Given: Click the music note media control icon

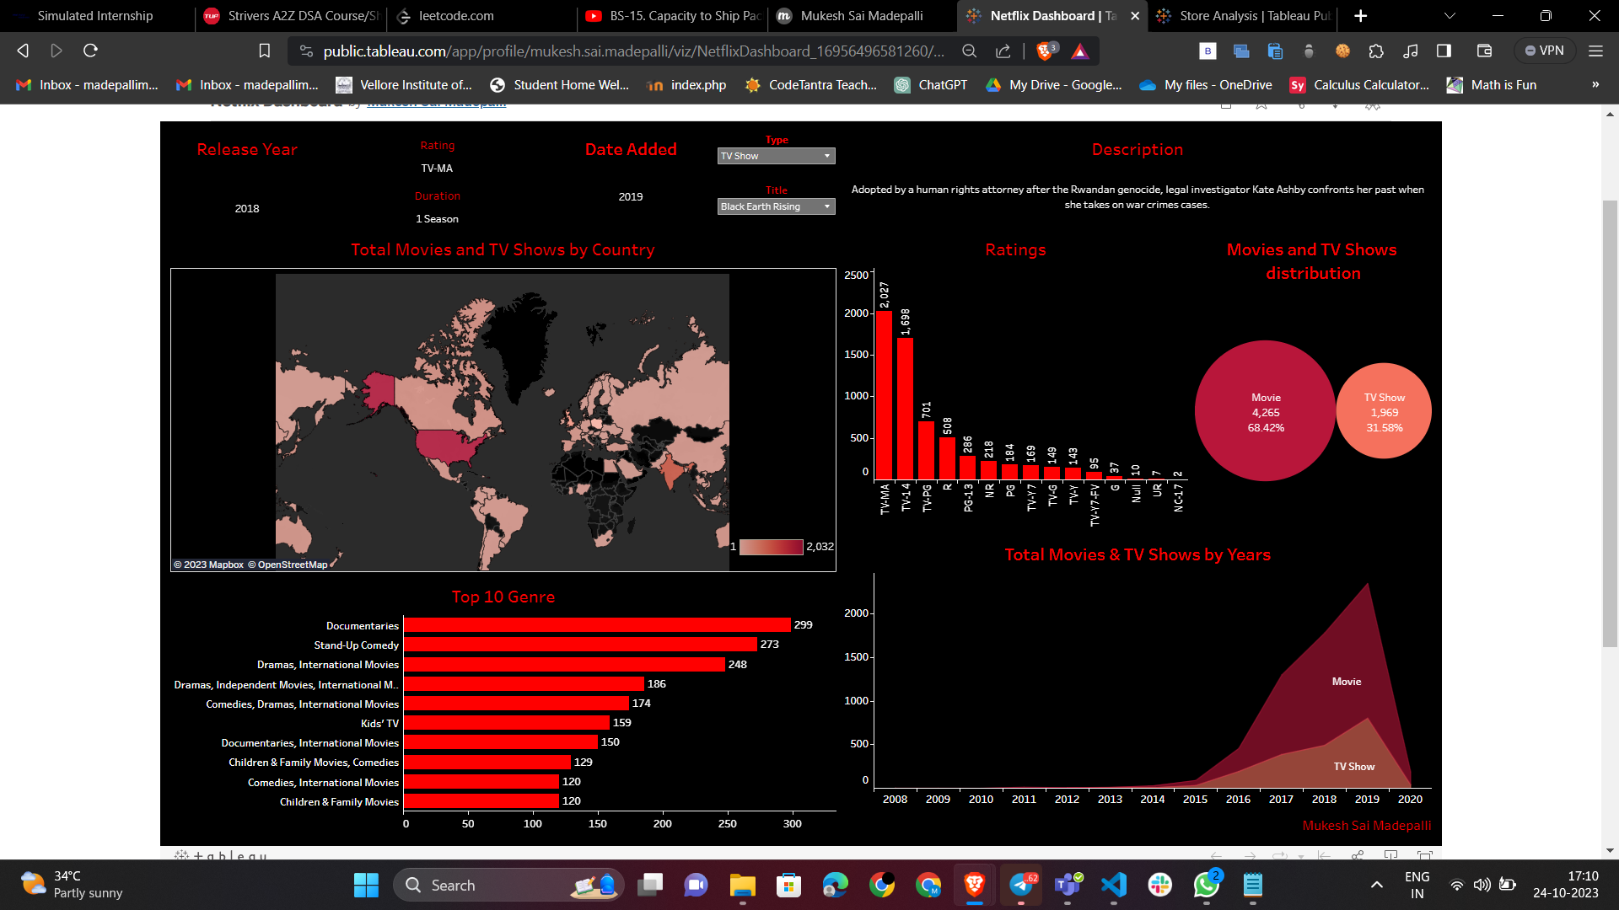Looking at the screenshot, I should [1410, 51].
